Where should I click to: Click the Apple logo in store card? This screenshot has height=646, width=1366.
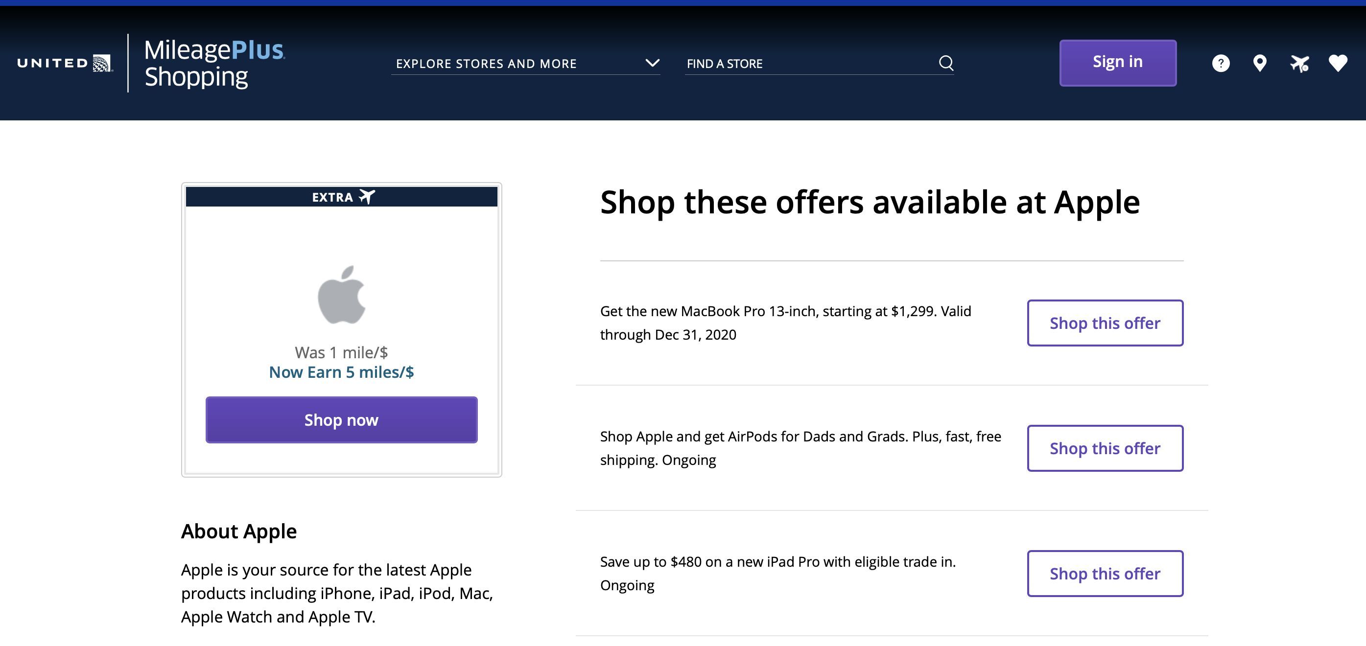tap(342, 294)
